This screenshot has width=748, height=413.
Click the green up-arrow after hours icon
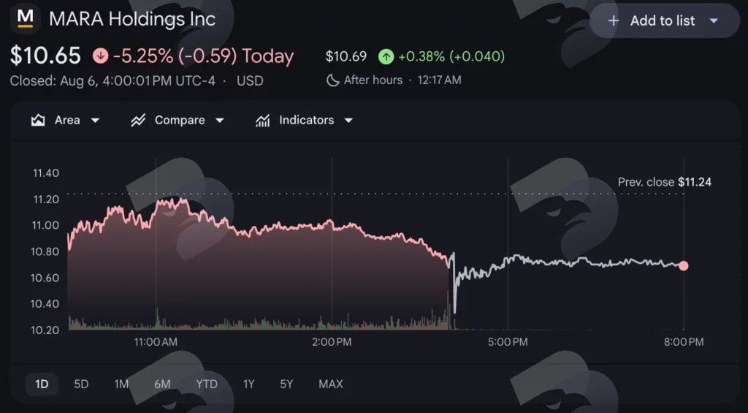click(x=386, y=57)
